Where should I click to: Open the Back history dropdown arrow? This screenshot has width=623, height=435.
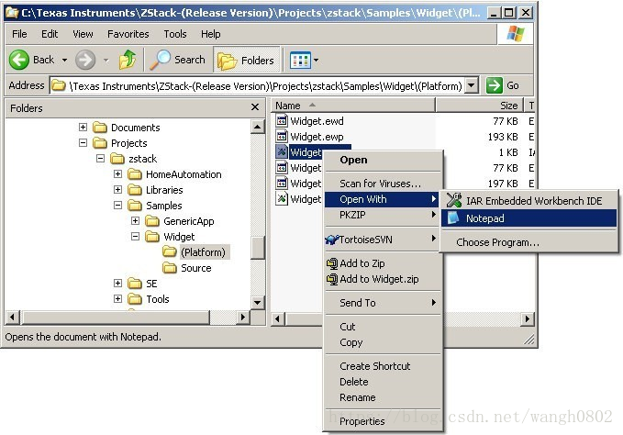[x=64, y=61]
